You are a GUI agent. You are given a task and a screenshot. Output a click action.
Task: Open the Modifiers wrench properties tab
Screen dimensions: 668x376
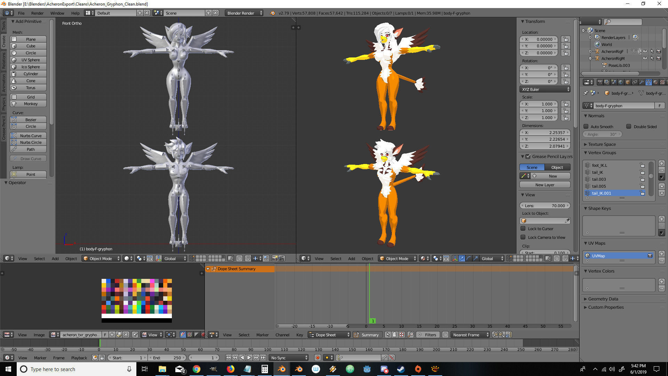coord(642,82)
